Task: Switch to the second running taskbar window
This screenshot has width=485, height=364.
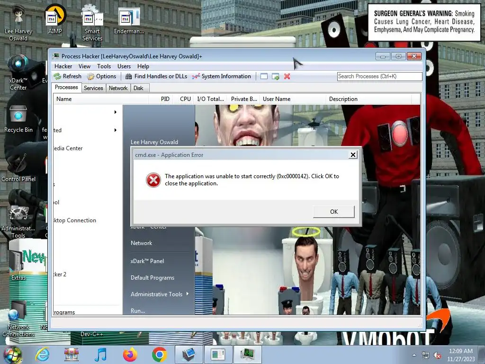Action: point(218,355)
